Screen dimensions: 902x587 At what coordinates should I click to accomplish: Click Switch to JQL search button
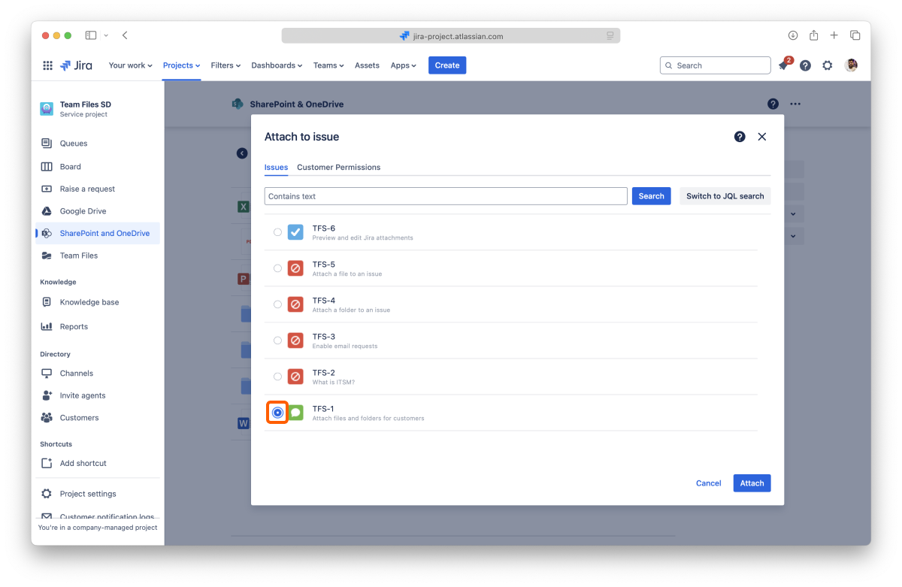[x=725, y=196]
